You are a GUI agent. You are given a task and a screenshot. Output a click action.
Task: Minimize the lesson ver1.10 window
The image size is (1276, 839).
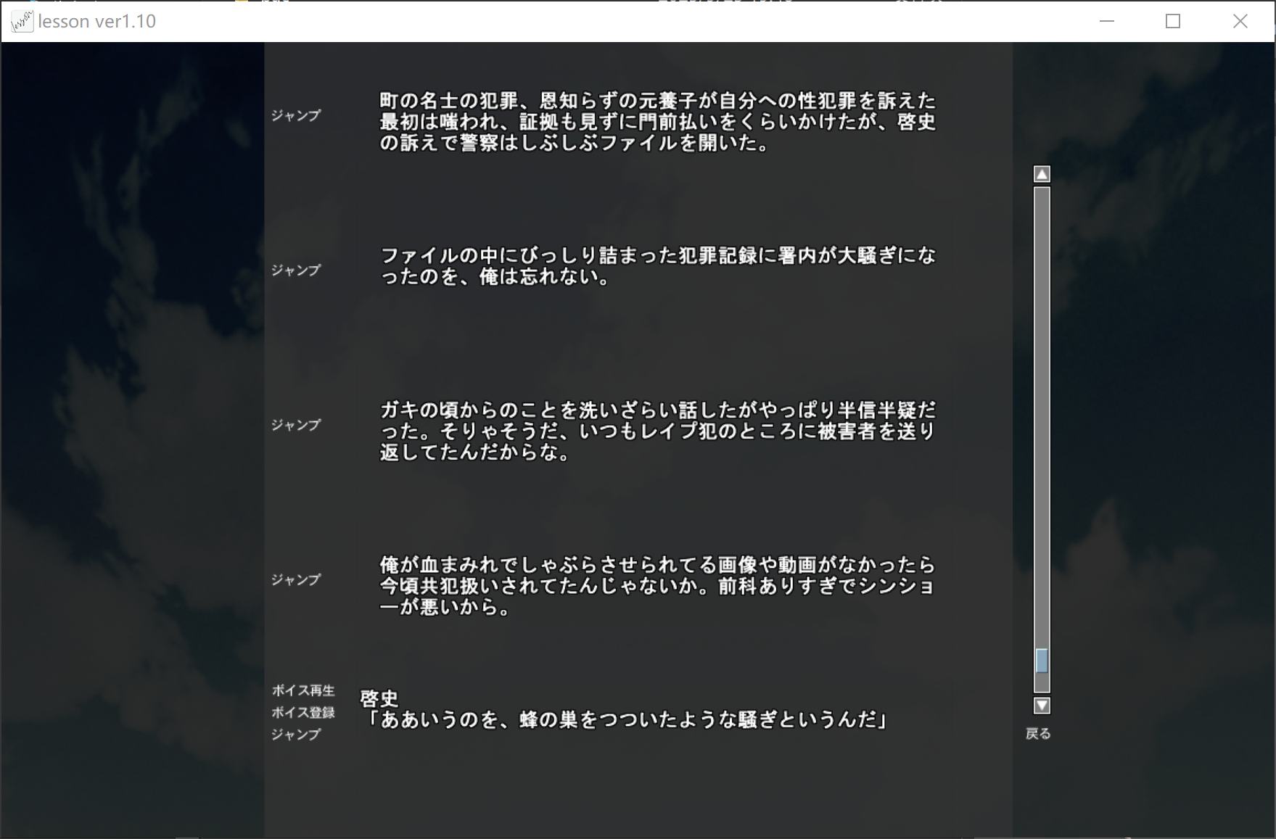pyautogui.click(x=1106, y=22)
